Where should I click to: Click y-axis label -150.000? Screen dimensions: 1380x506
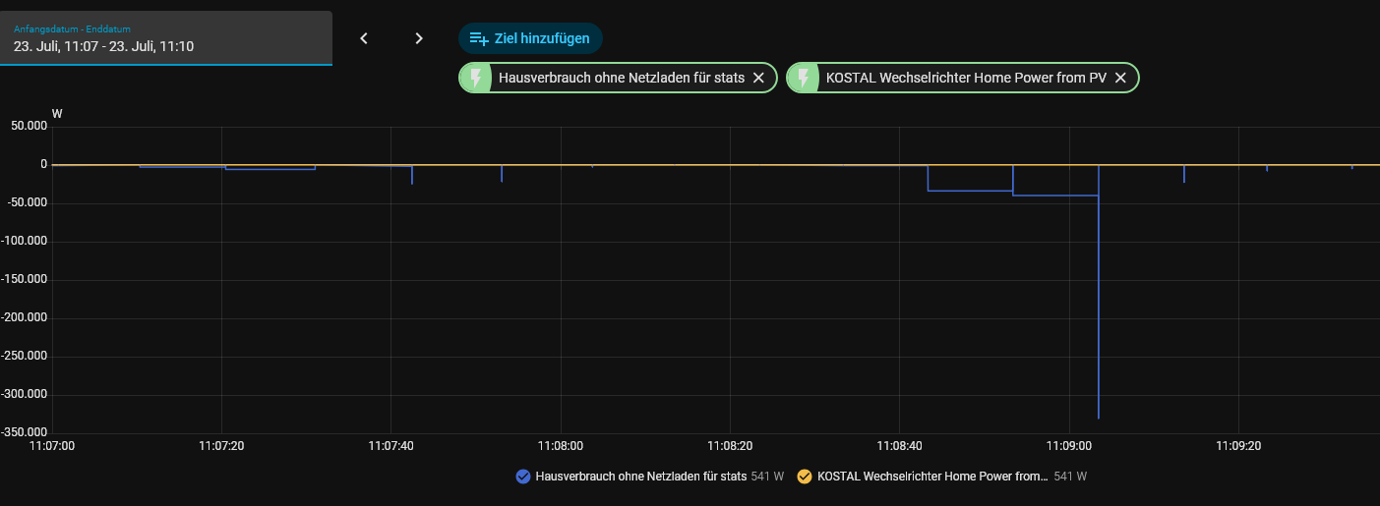click(24, 279)
